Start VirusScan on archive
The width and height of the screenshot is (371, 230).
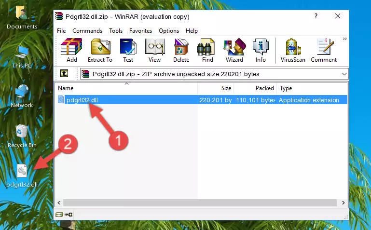point(293,50)
